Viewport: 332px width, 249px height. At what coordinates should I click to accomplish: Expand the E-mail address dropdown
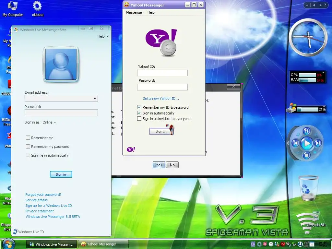pyautogui.click(x=95, y=99)
